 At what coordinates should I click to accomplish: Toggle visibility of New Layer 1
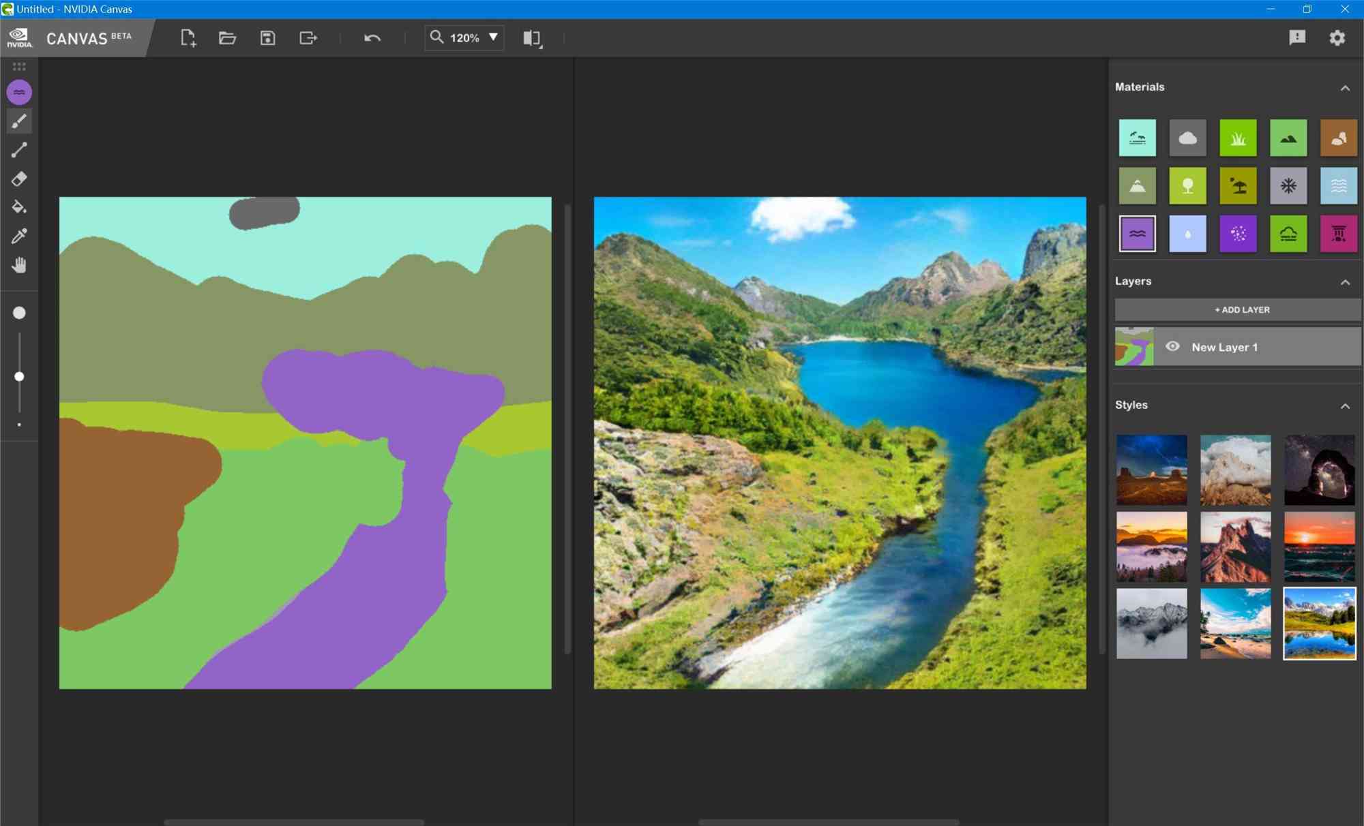[1173, 346]
